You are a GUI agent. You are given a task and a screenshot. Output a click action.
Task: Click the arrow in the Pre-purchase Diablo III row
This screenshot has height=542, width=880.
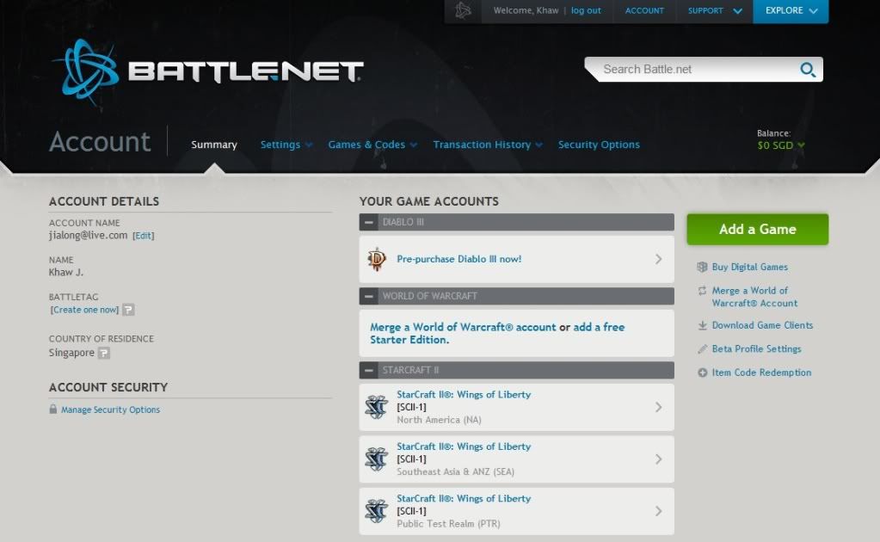(658, 259)
